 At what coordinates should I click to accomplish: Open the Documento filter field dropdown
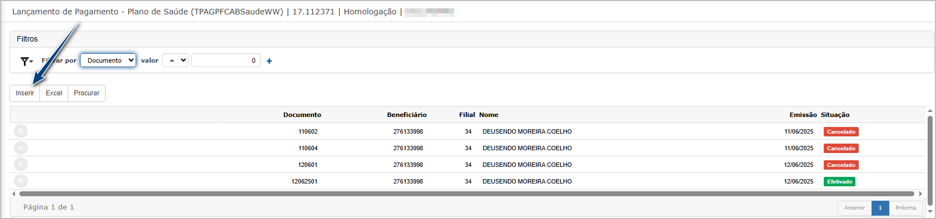(x=108, y=60)
